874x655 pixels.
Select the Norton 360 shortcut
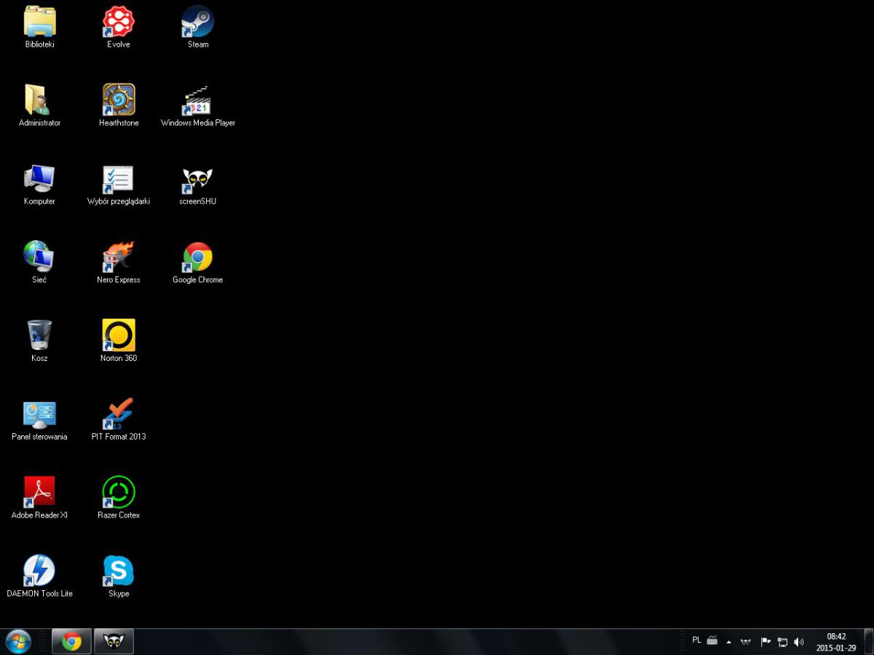click(118, 342)
